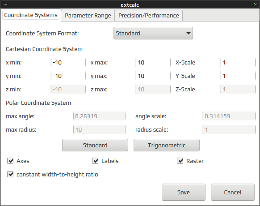Save the coordinate settings

coord(184,192)
